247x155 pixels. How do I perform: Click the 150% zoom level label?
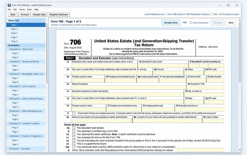pos(185,23)
